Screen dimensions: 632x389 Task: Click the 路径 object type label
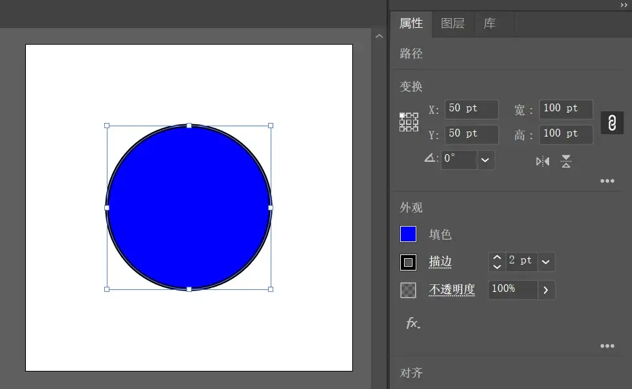(x=411, y=54)
